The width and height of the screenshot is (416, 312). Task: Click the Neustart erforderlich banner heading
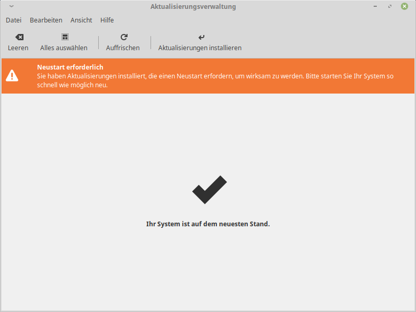[x=70, y=67]
